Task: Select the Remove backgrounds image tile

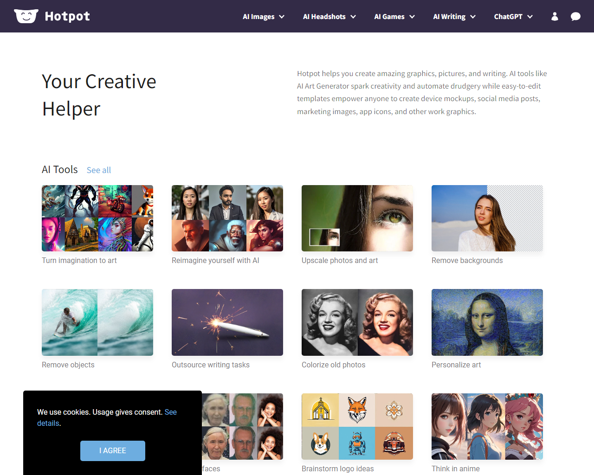Action: 487,218
